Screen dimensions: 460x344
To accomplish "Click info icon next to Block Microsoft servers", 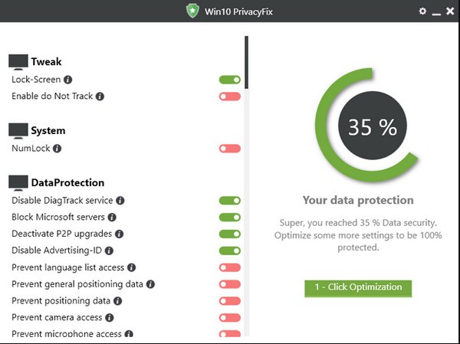I will [x=112, y=218].
